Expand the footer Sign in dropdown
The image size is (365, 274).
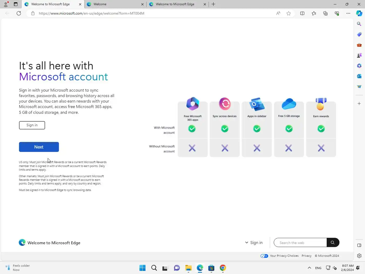pyautogui.click(x=254, y=243)
